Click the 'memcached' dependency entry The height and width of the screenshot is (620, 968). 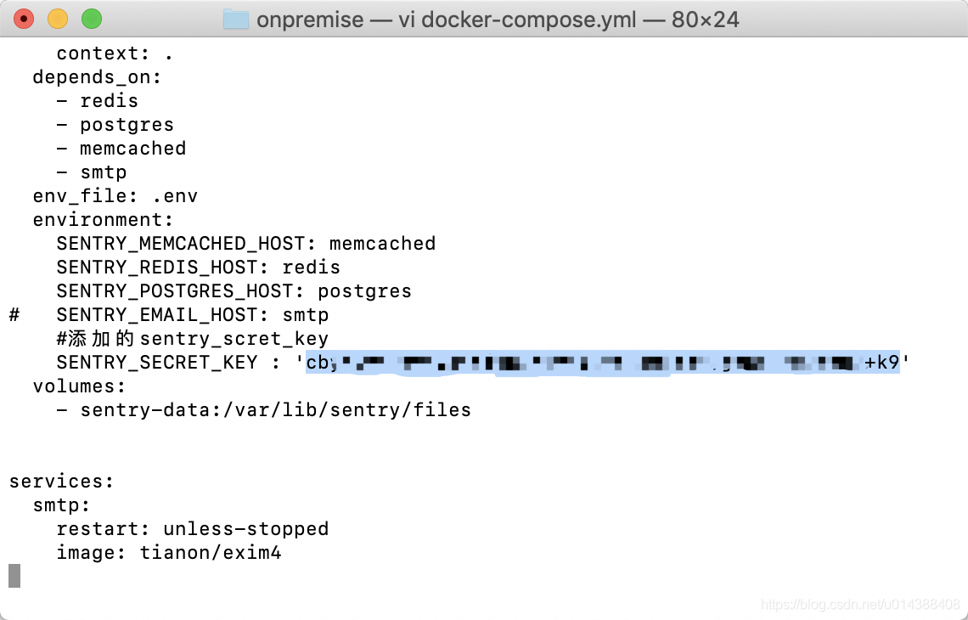tap(132, 149)
